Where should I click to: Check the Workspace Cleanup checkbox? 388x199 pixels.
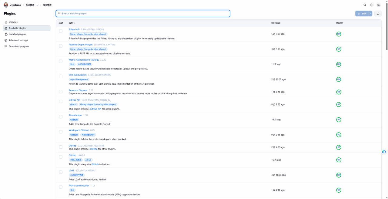61,132
